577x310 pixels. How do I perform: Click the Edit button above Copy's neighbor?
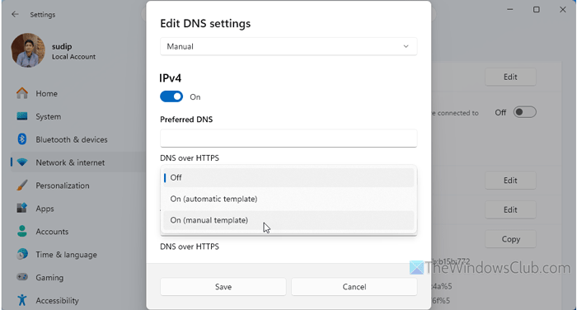510,181
